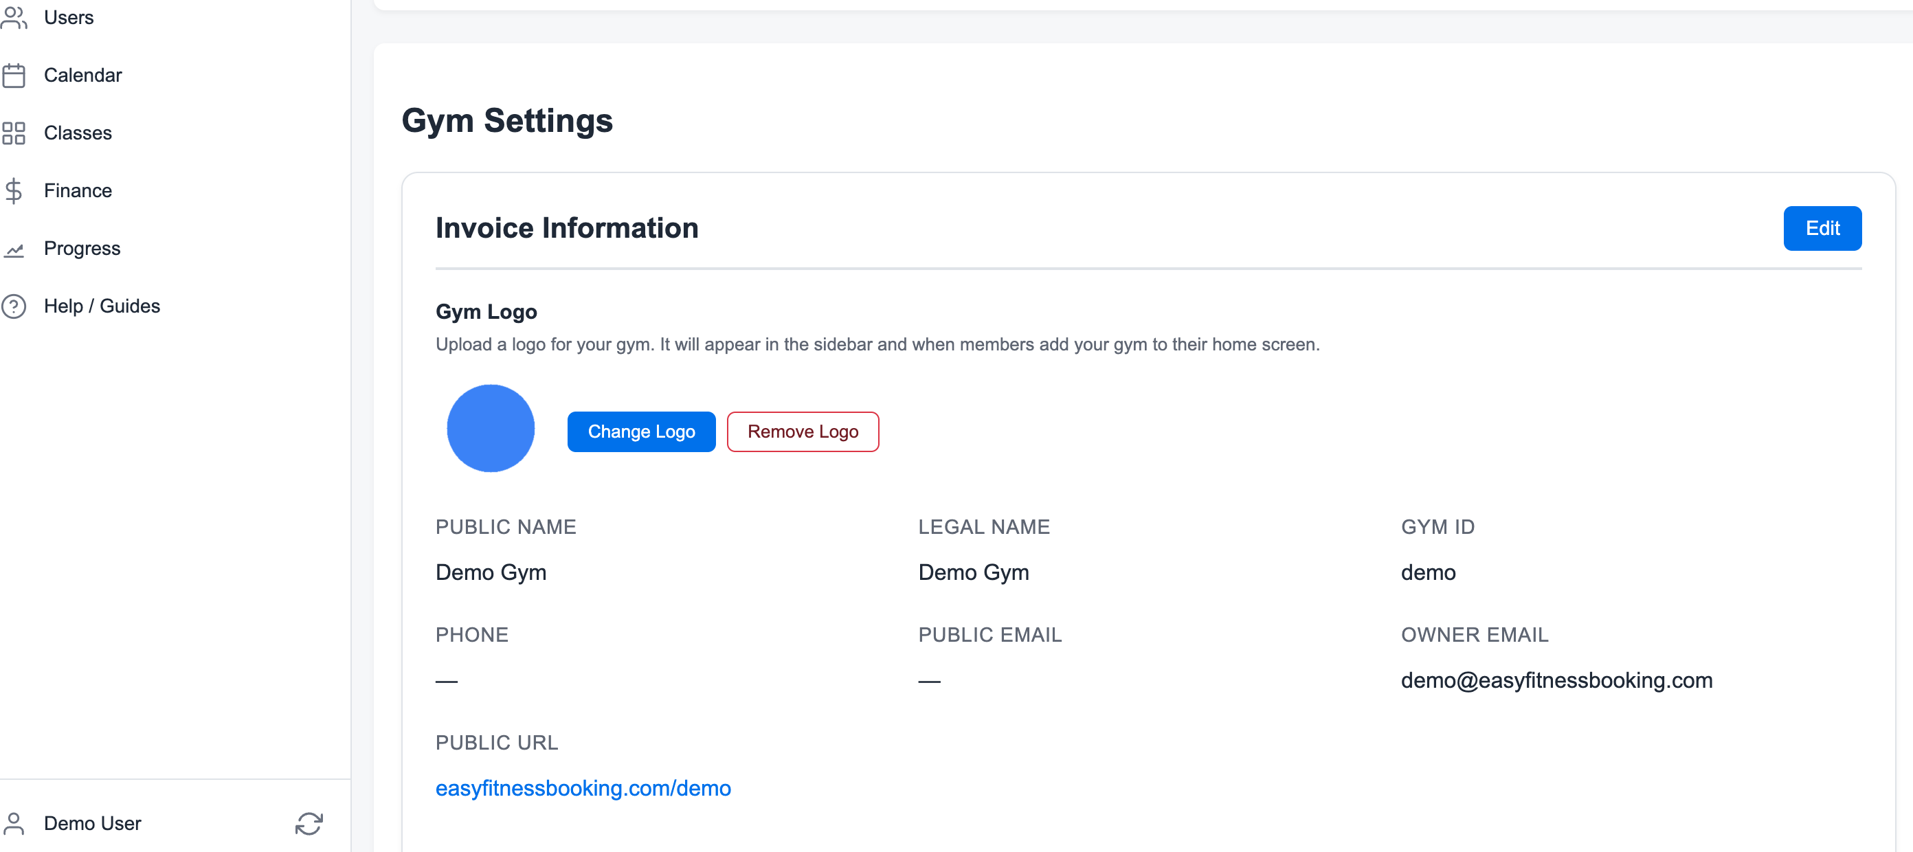Click the Demo User person icon

[13, 823]
